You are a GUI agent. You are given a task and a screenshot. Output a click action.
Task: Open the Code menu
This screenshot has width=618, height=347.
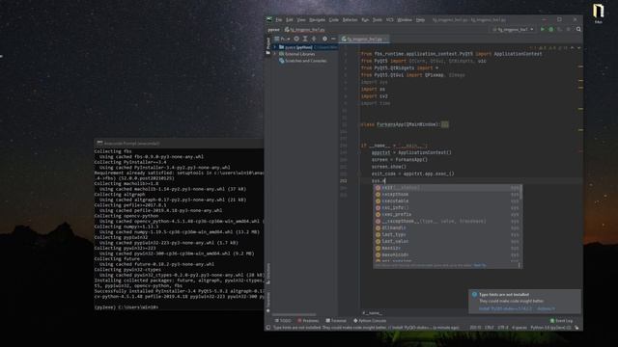coord(334,19)
